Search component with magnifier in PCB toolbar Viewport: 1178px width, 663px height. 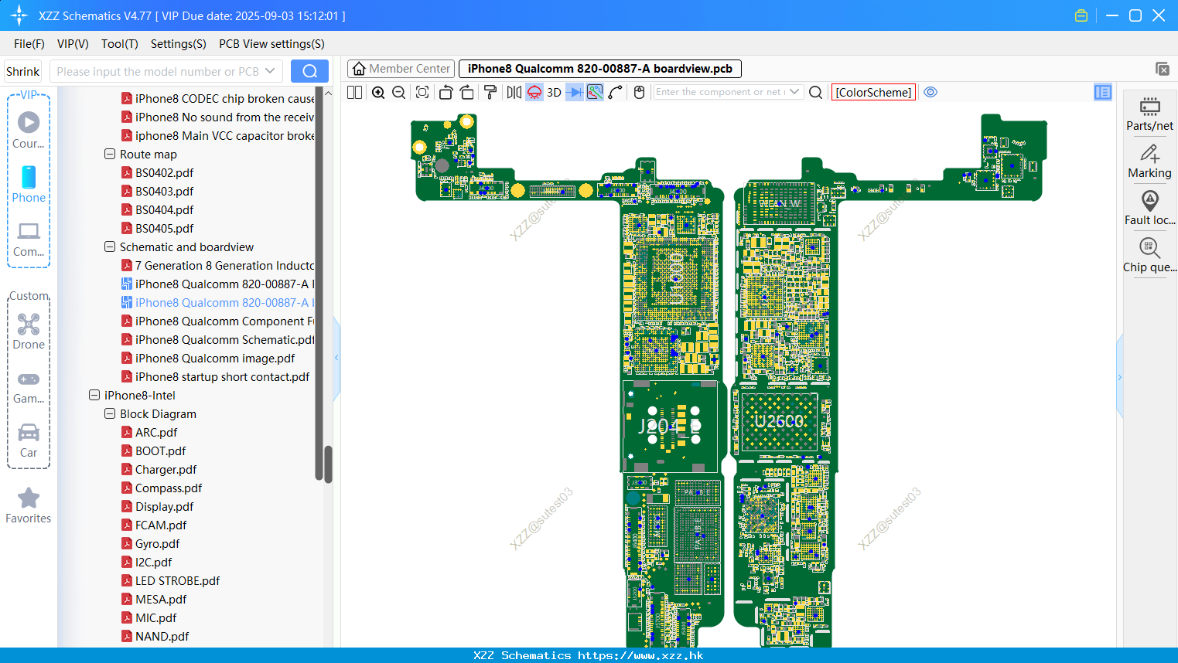coord(815,92)
